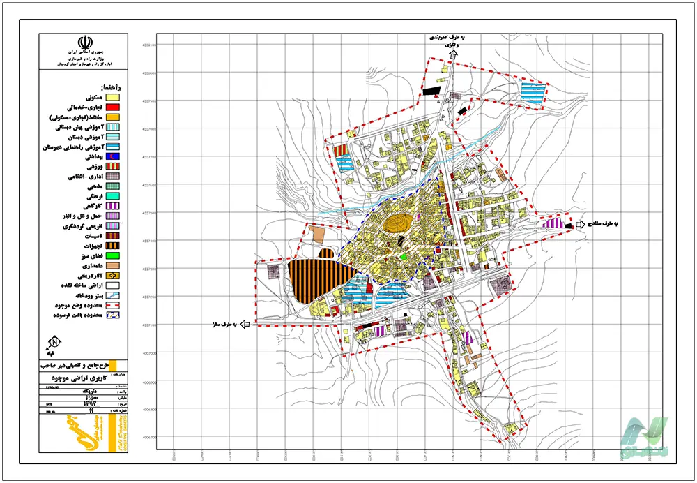Click the orange oval hill in the town center

coord(397,222)
